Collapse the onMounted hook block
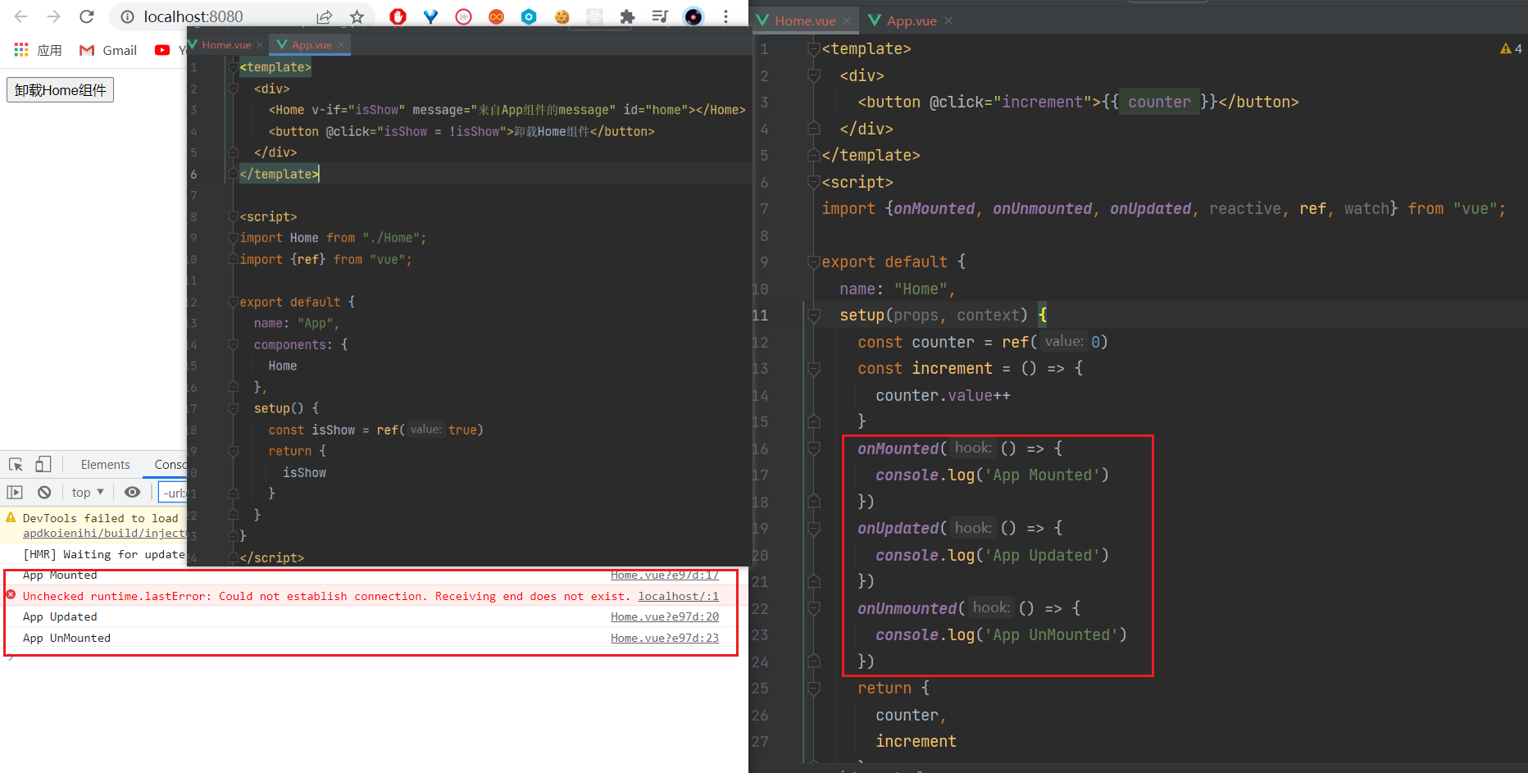This screenshot has height=773, width=1528. (x=814, y=448)
